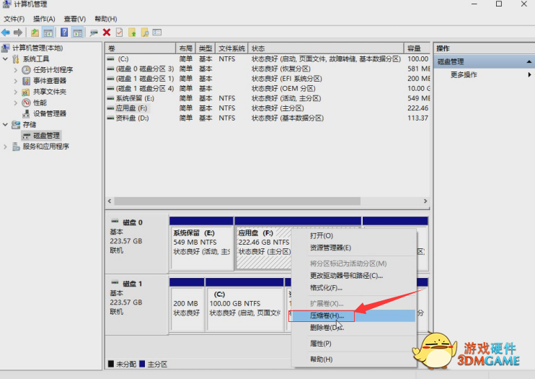Viewport: 535px width, 379px height.
Task: Click the (C:) 100.00 GB partition block
Action: [244, 304]
